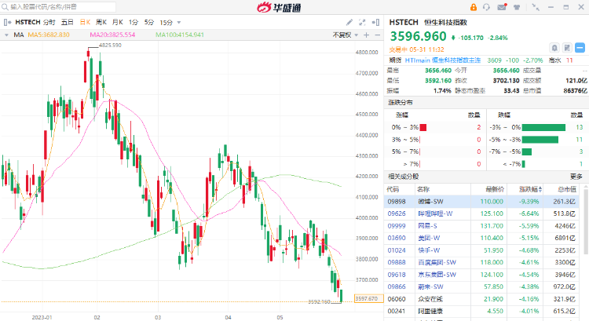Click the 3596.960 current price

(418, 36)
